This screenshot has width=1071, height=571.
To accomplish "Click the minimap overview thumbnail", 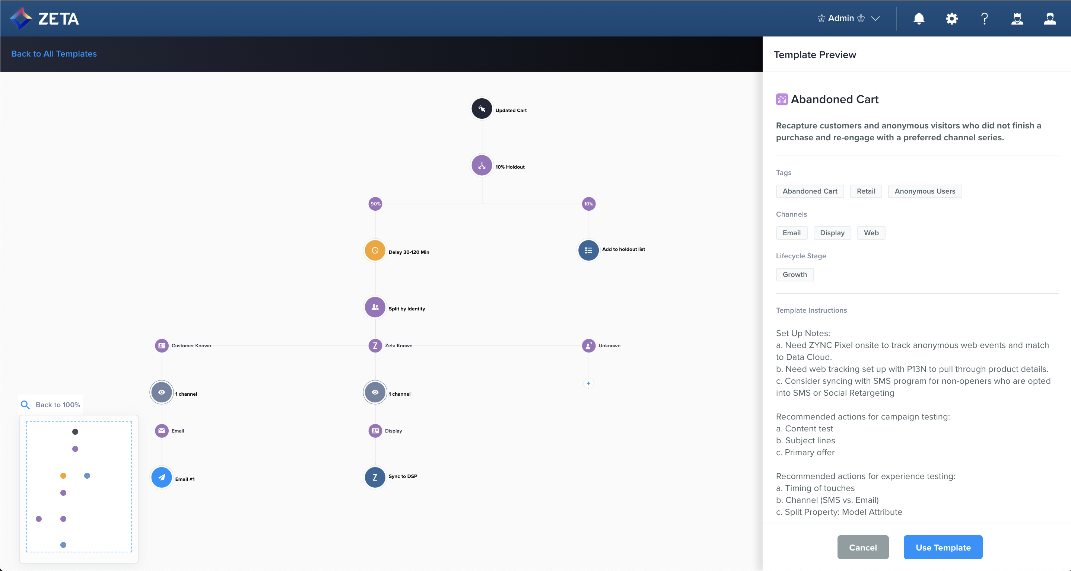I will [79, 487].
